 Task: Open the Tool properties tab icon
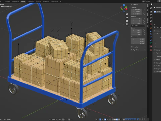tap(151, 8)
